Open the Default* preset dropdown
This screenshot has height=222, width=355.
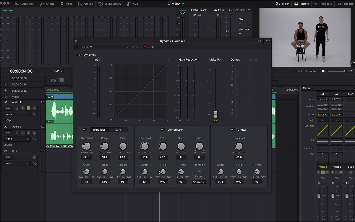coord(106,47)
